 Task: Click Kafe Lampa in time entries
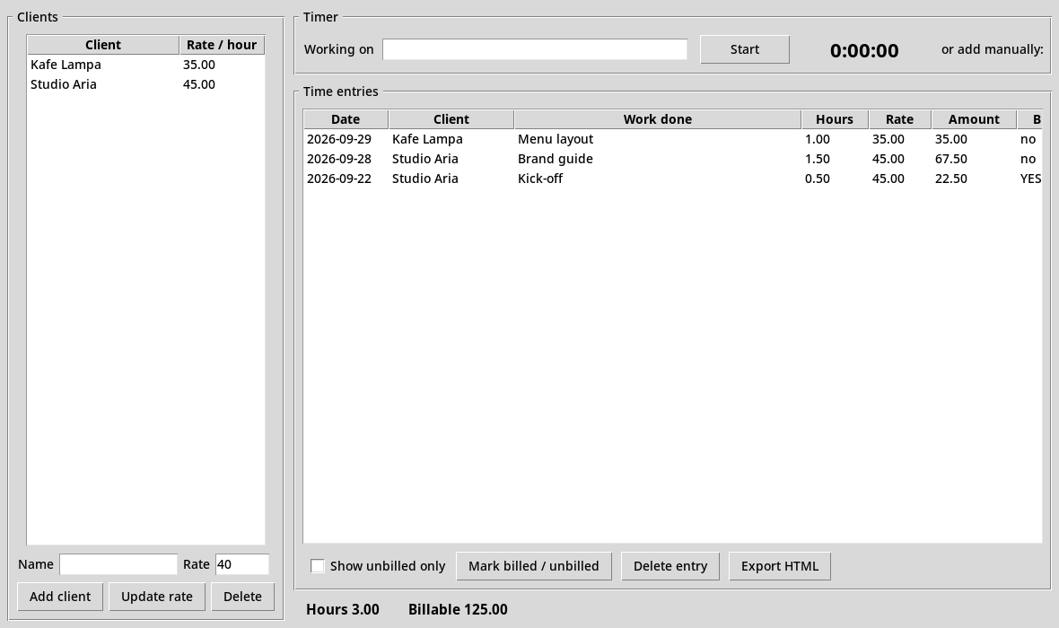tap(427, 139)
